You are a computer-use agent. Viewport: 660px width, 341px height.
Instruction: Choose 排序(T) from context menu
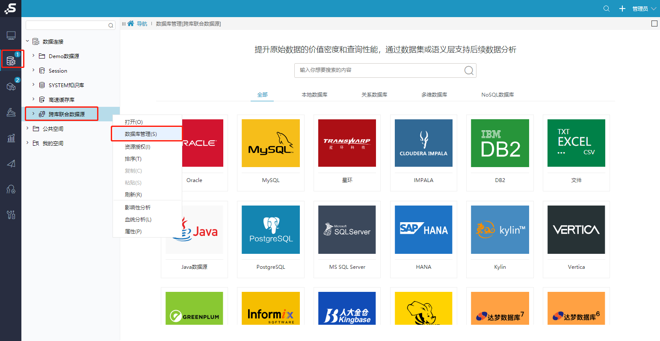147,159
